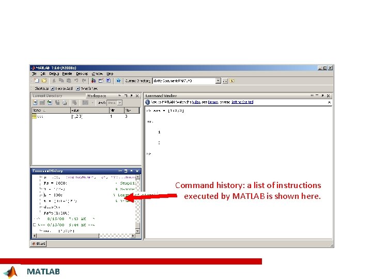Click the New variable icon in Workspace toolbar

35,103
